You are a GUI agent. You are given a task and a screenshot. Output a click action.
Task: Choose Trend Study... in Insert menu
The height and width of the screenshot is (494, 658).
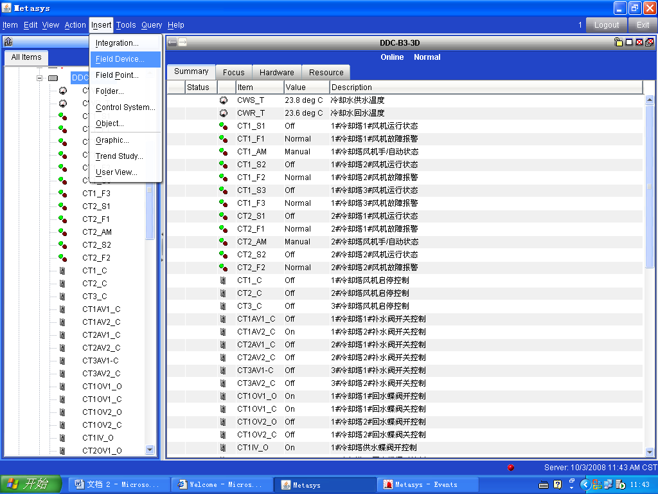click(119, 156)
